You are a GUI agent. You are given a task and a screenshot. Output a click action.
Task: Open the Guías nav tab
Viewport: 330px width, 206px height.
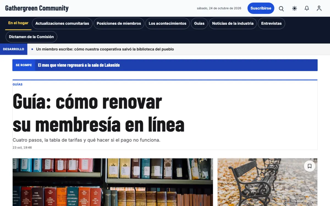click(x=199, y=23)
